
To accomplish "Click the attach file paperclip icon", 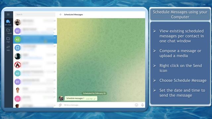I will tap(60, 105).
